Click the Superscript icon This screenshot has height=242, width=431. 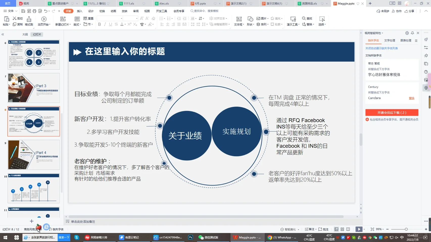click(129, 24)
